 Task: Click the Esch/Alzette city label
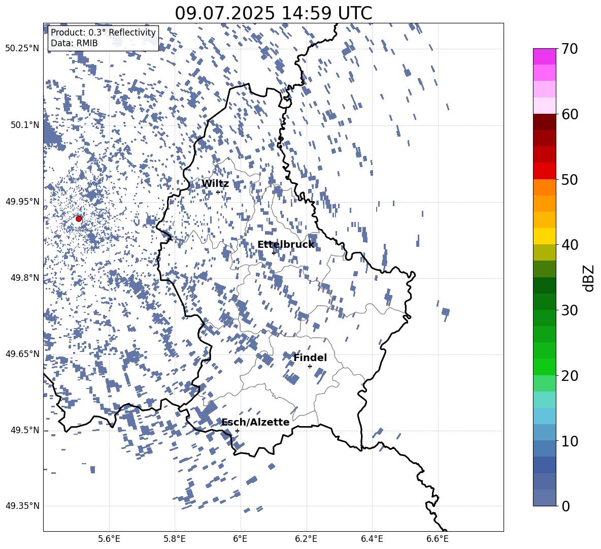click(x=256, y=422)
